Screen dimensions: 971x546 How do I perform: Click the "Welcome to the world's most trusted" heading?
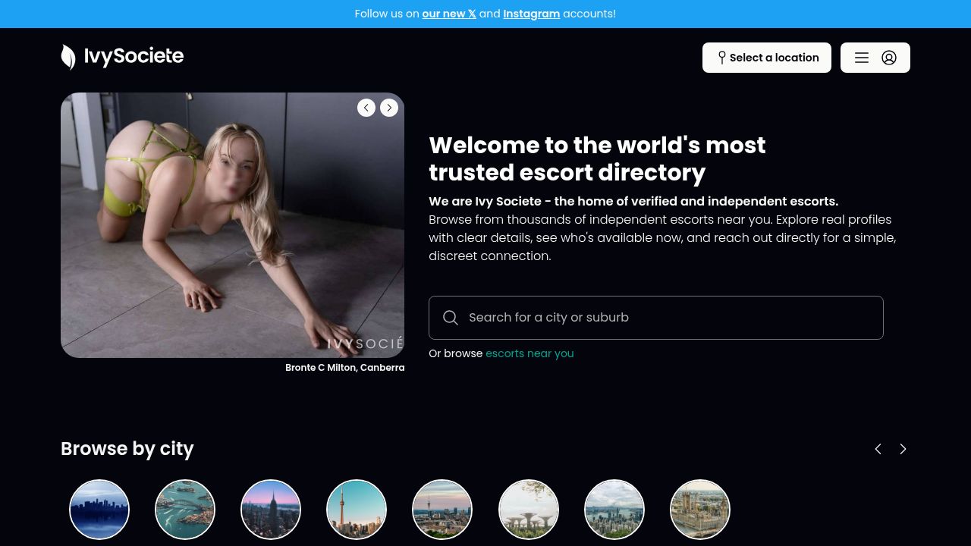tap(598, 159)
